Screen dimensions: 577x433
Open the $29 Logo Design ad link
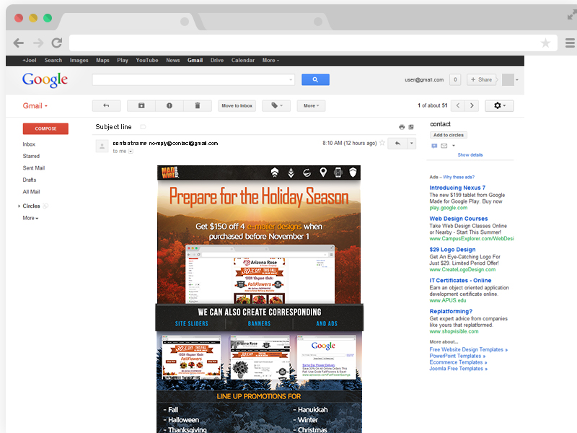tap(452, 250)
